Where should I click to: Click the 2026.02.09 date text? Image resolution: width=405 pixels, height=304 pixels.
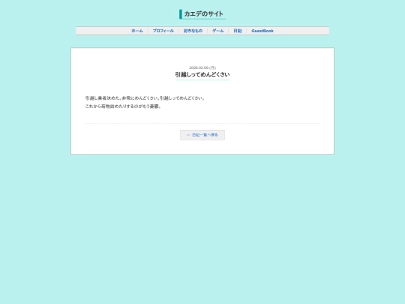pos(199,68)
